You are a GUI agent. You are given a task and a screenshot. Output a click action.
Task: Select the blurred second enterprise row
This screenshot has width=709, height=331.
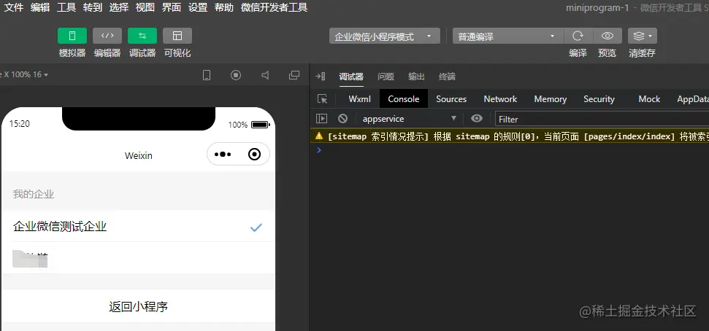(x=138, y=258)
